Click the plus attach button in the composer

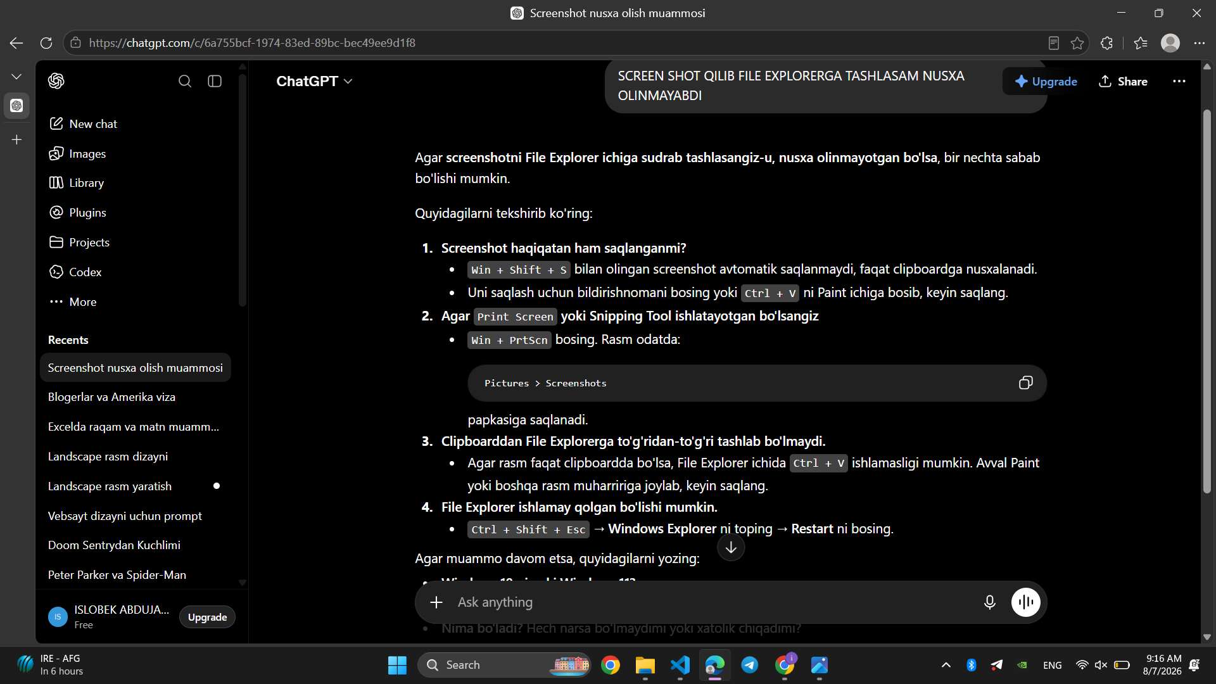click(x=436, y=602)
